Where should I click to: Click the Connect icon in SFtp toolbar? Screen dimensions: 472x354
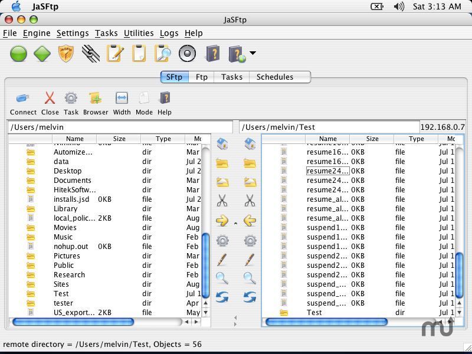pyautogui.click(x=23, y=99)
